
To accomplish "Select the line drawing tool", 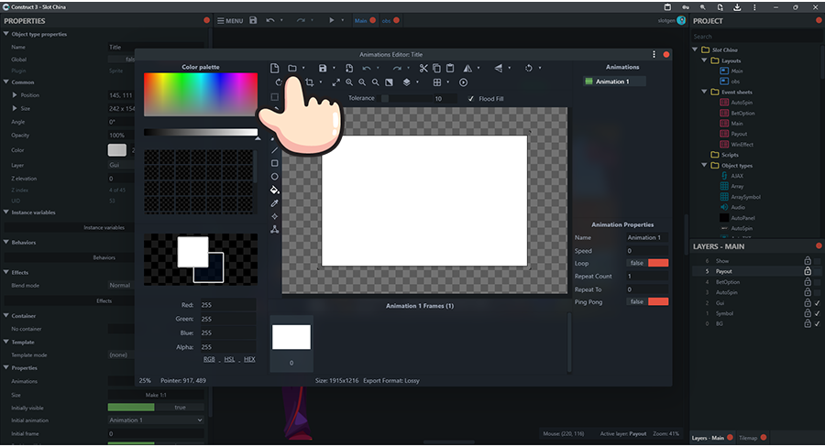I will [x=274, y=150].
